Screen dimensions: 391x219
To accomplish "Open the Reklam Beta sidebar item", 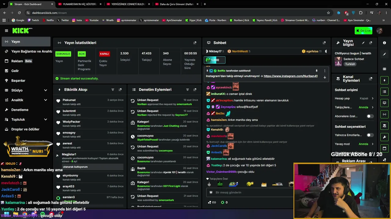I will [x=26, y=61].
